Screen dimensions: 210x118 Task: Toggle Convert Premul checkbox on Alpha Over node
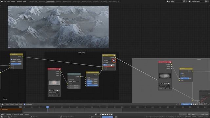[11, 59]
